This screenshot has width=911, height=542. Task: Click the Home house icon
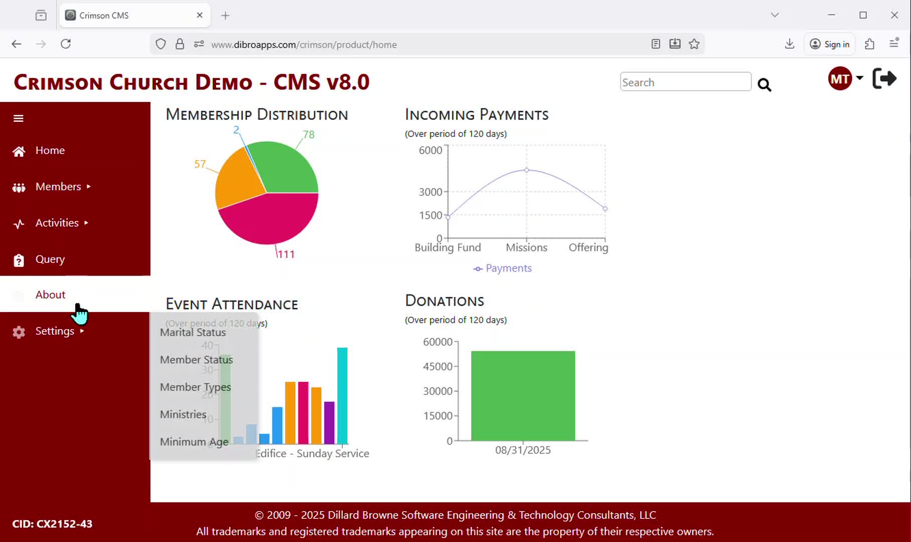19,151
